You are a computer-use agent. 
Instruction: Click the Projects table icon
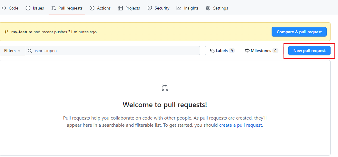(x=120, y=8)
